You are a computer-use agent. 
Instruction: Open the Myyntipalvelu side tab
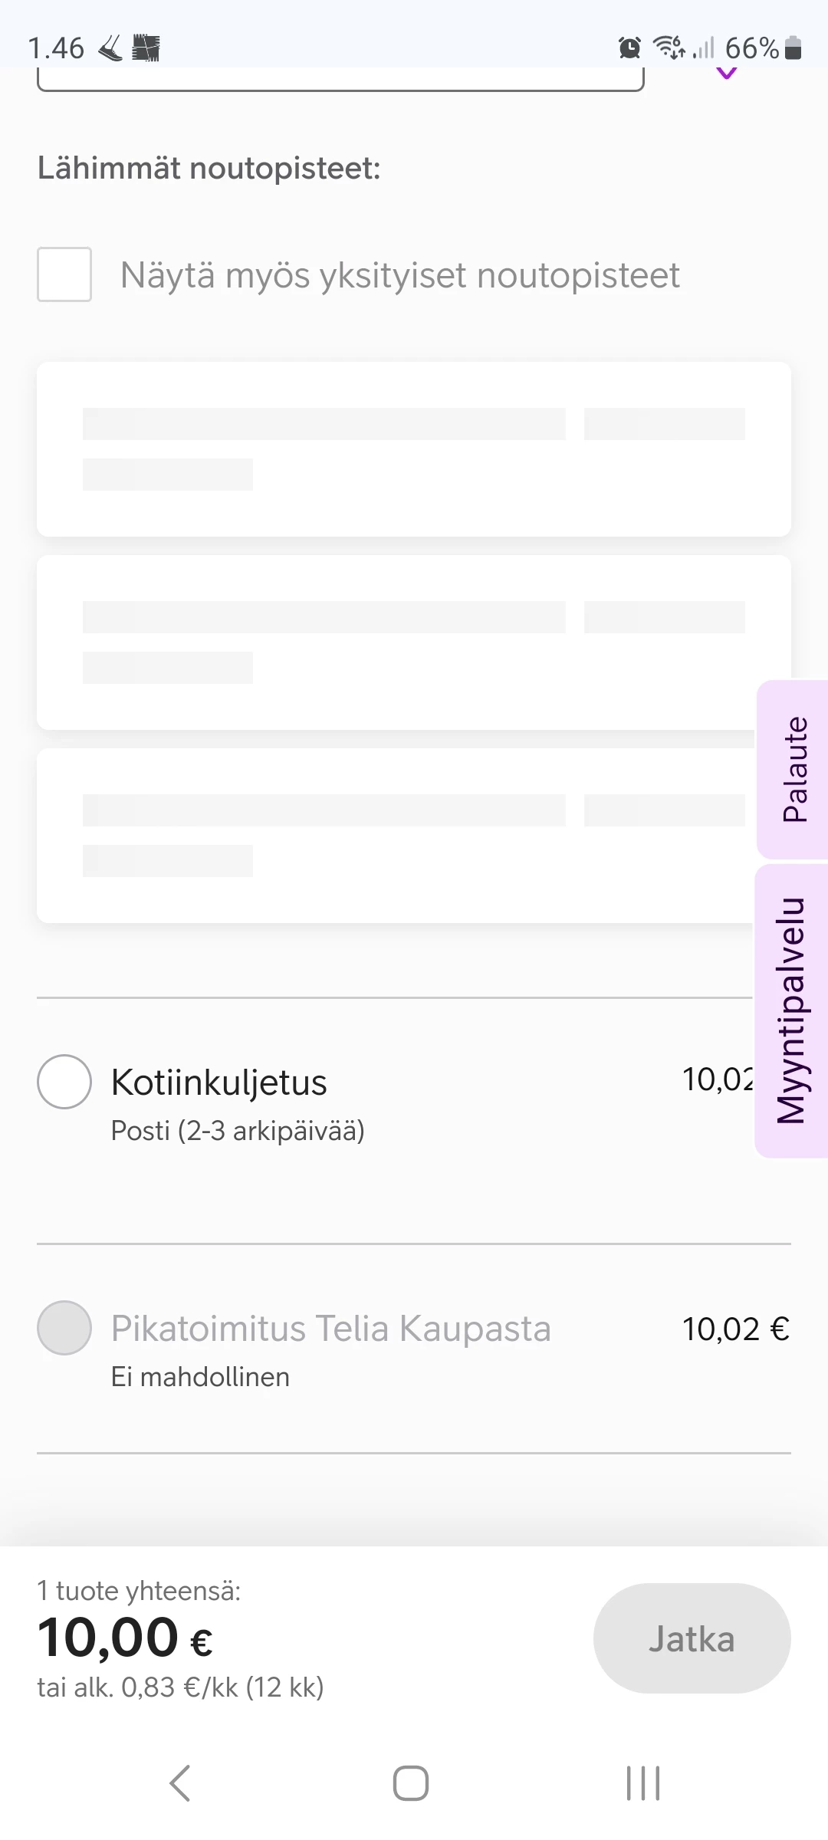(x=793, y=1010)
